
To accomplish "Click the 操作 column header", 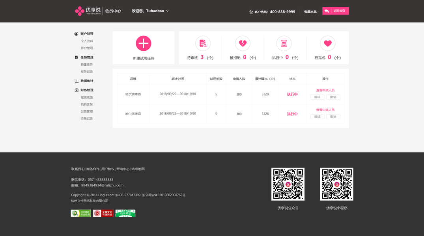I will point(325,79).
